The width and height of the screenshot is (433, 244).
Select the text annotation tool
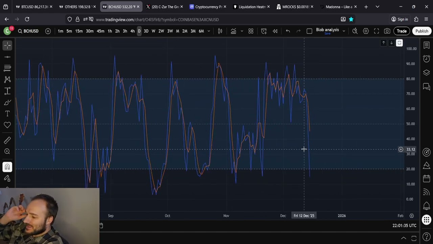7,114
